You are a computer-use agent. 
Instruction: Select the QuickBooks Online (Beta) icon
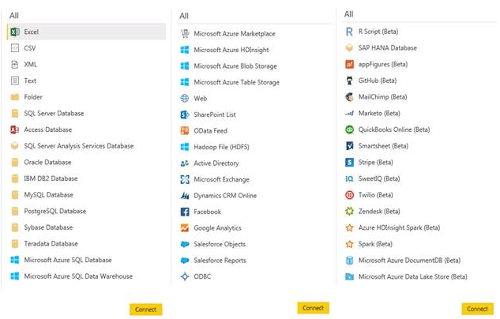(349, 129)
